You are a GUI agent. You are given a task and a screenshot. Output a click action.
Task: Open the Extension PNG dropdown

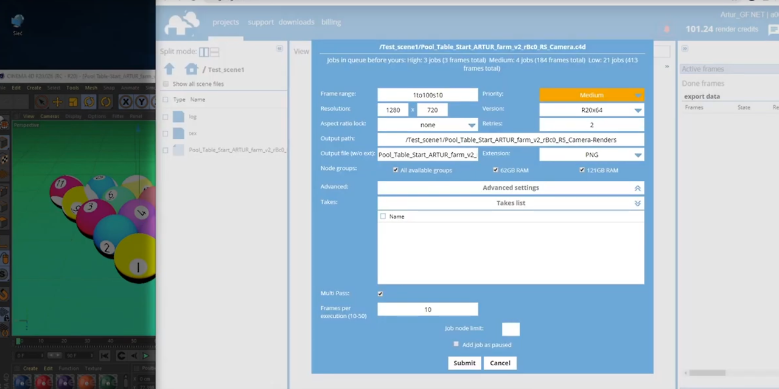[592, 155]
